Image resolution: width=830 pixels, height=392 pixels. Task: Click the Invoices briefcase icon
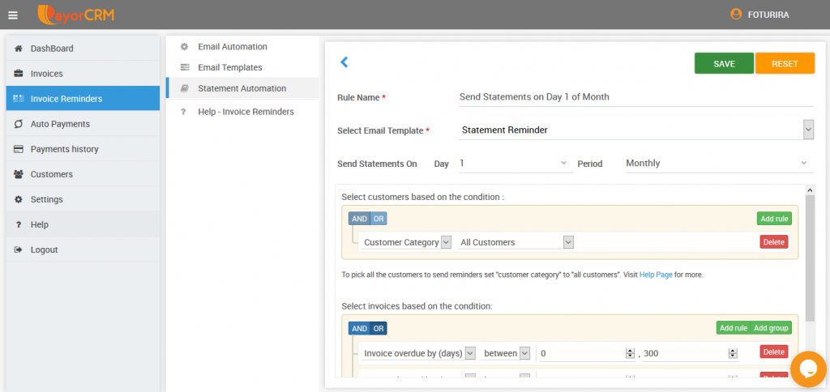click(x=19, y=74)
